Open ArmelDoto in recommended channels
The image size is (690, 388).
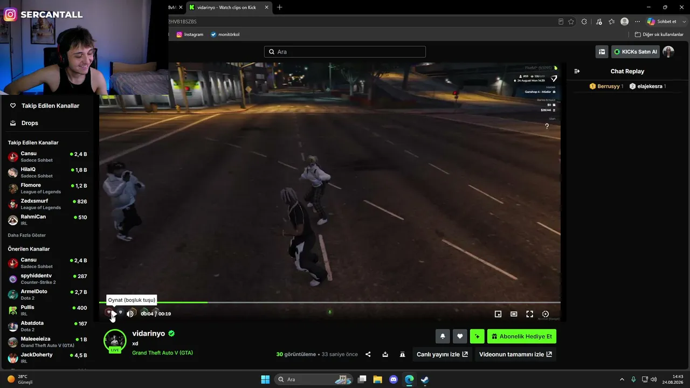(47, 294)
